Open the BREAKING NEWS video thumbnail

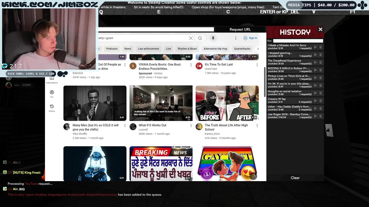pos(161,164)
